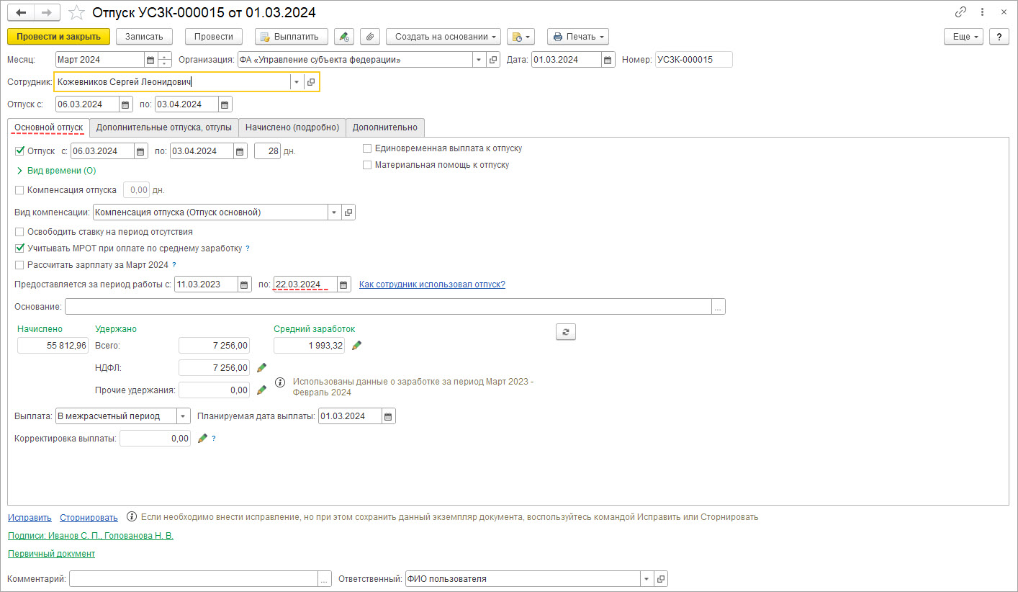Image resolution: width=1018 pixels, height=592 pixels.
Task: Edit НДФЛ amount with pencil icon
Action: [261, 368]
